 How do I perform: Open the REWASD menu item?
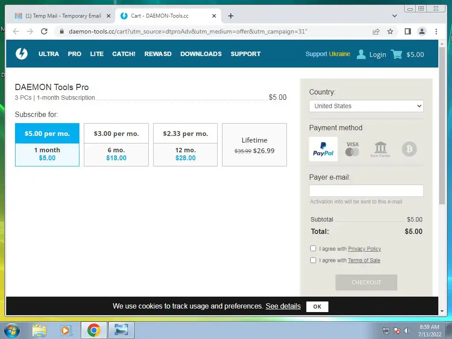coord(158,54)
